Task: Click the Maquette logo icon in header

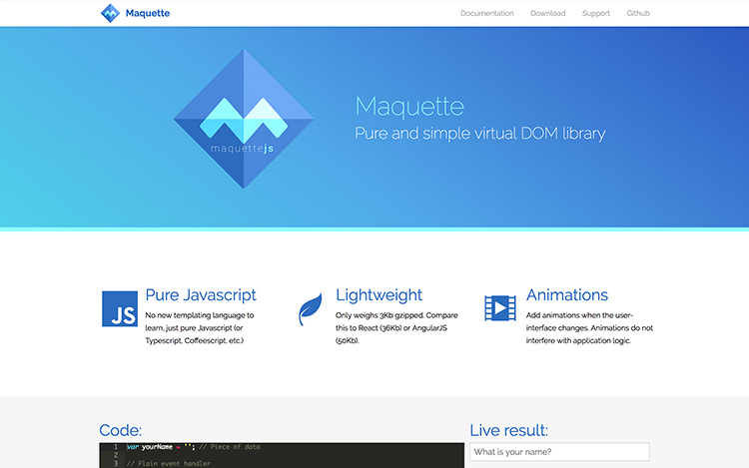Action: pos(110,13)
